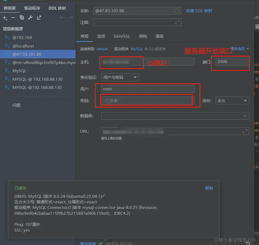Click the MySQL icon beside @192.168

click(x=7, y=37)
